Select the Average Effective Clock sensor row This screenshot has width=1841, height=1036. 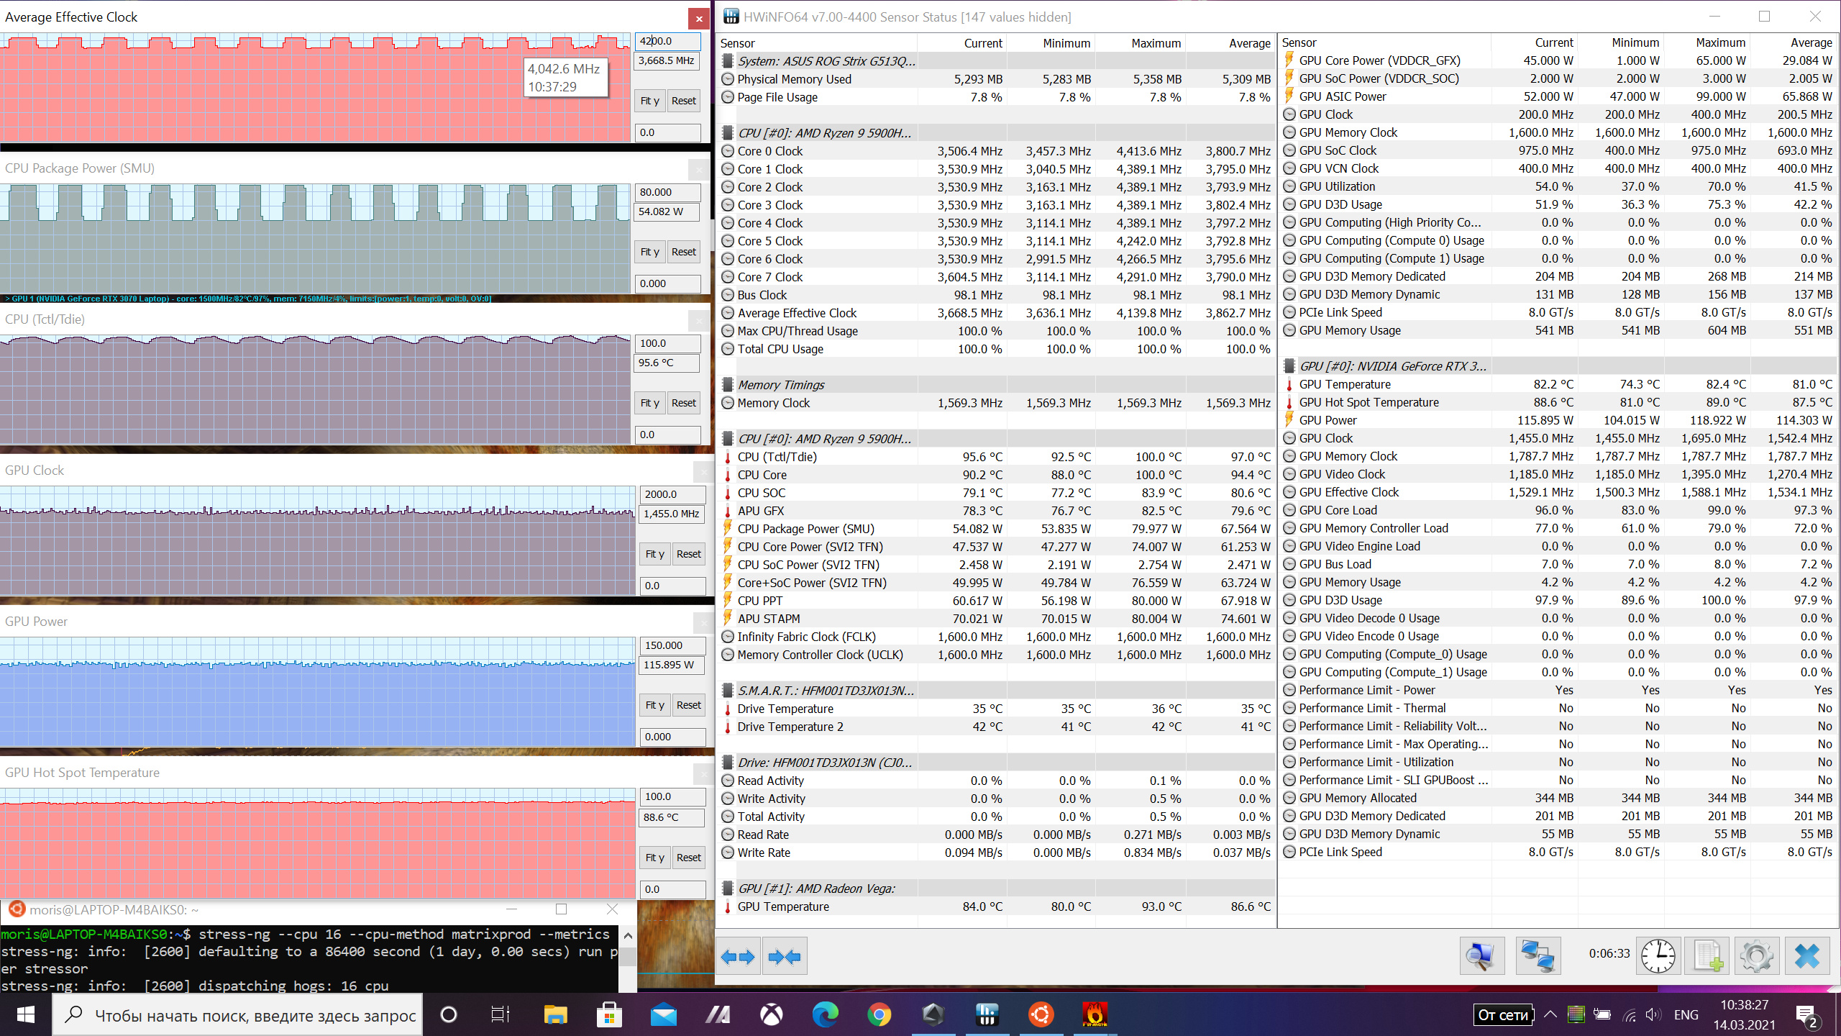click(x=996, y=313)
